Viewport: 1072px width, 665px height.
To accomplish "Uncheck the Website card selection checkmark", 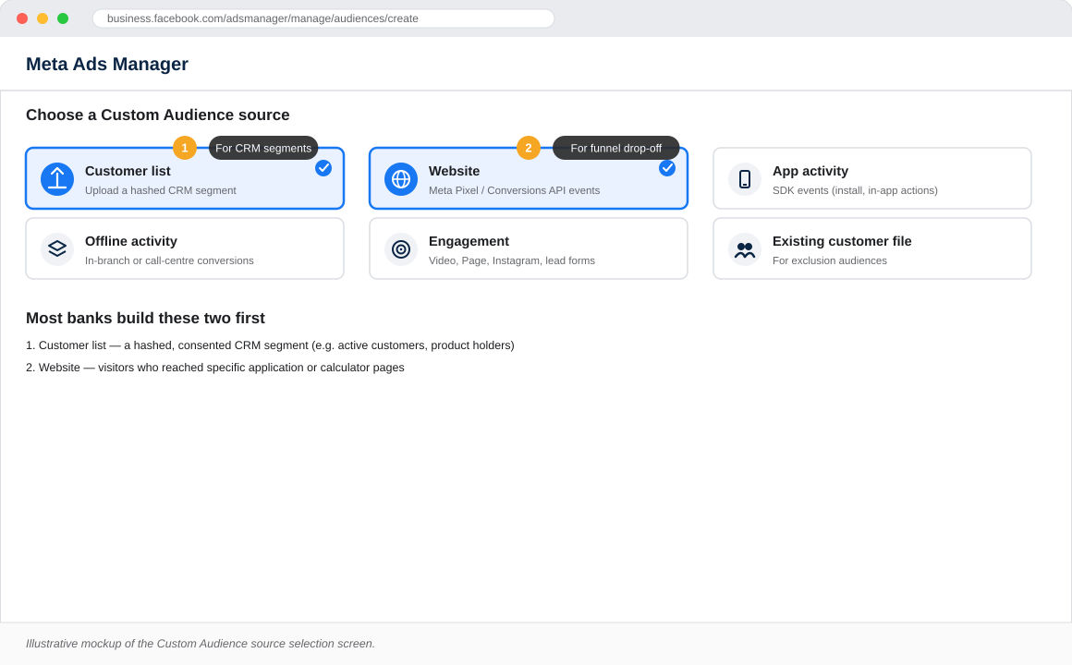I will coord(667,168).
